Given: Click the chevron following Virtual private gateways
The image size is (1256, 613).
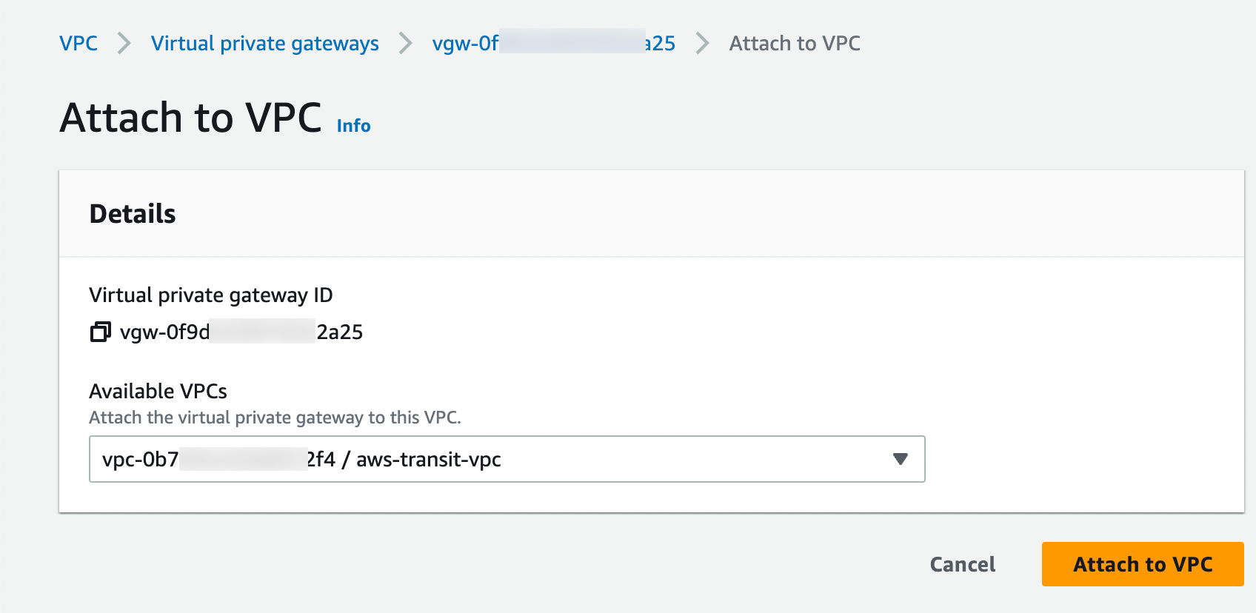Looking at the screenshot, I should (x=404, y=44).
